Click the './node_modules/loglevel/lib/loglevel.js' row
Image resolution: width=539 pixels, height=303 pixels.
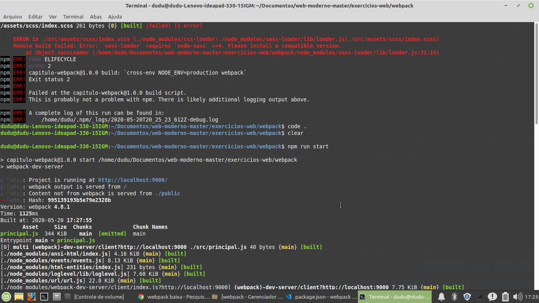103,274
